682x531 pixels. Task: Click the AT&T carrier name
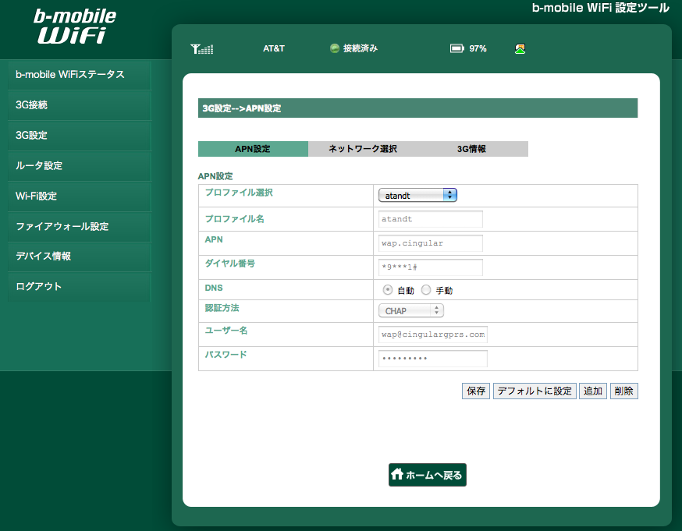click(x=274, y=48)
